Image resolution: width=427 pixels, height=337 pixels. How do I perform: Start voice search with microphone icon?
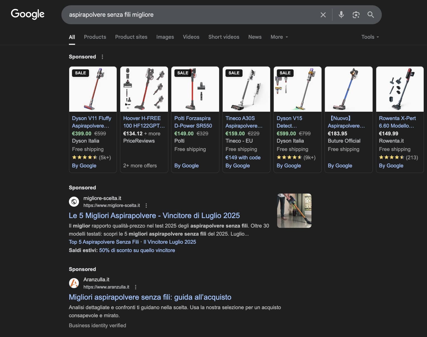(341, 15)
